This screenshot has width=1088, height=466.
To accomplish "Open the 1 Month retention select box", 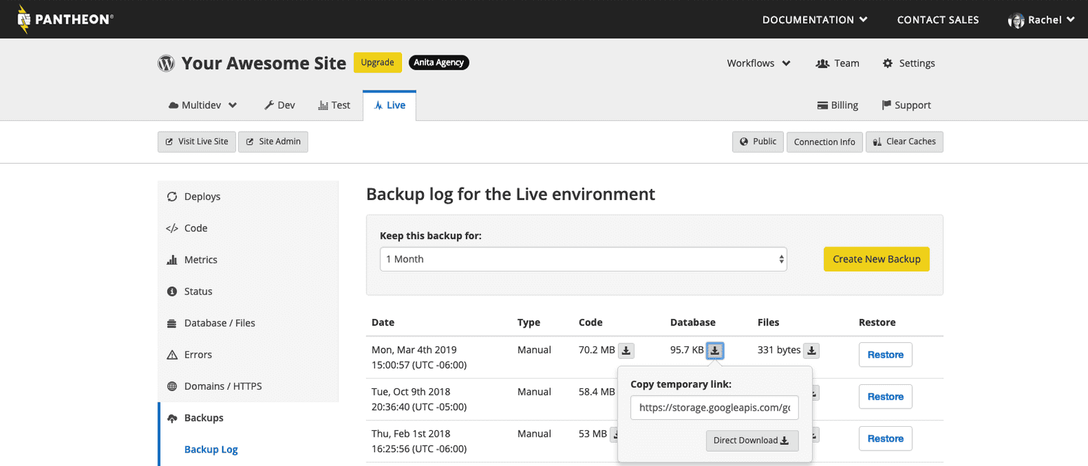I will pyautogui.click(x=583, y=259).
